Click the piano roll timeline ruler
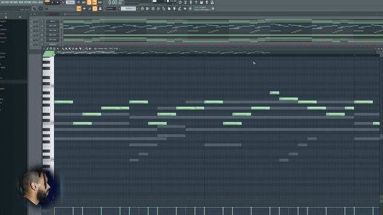 pos(217,56)
